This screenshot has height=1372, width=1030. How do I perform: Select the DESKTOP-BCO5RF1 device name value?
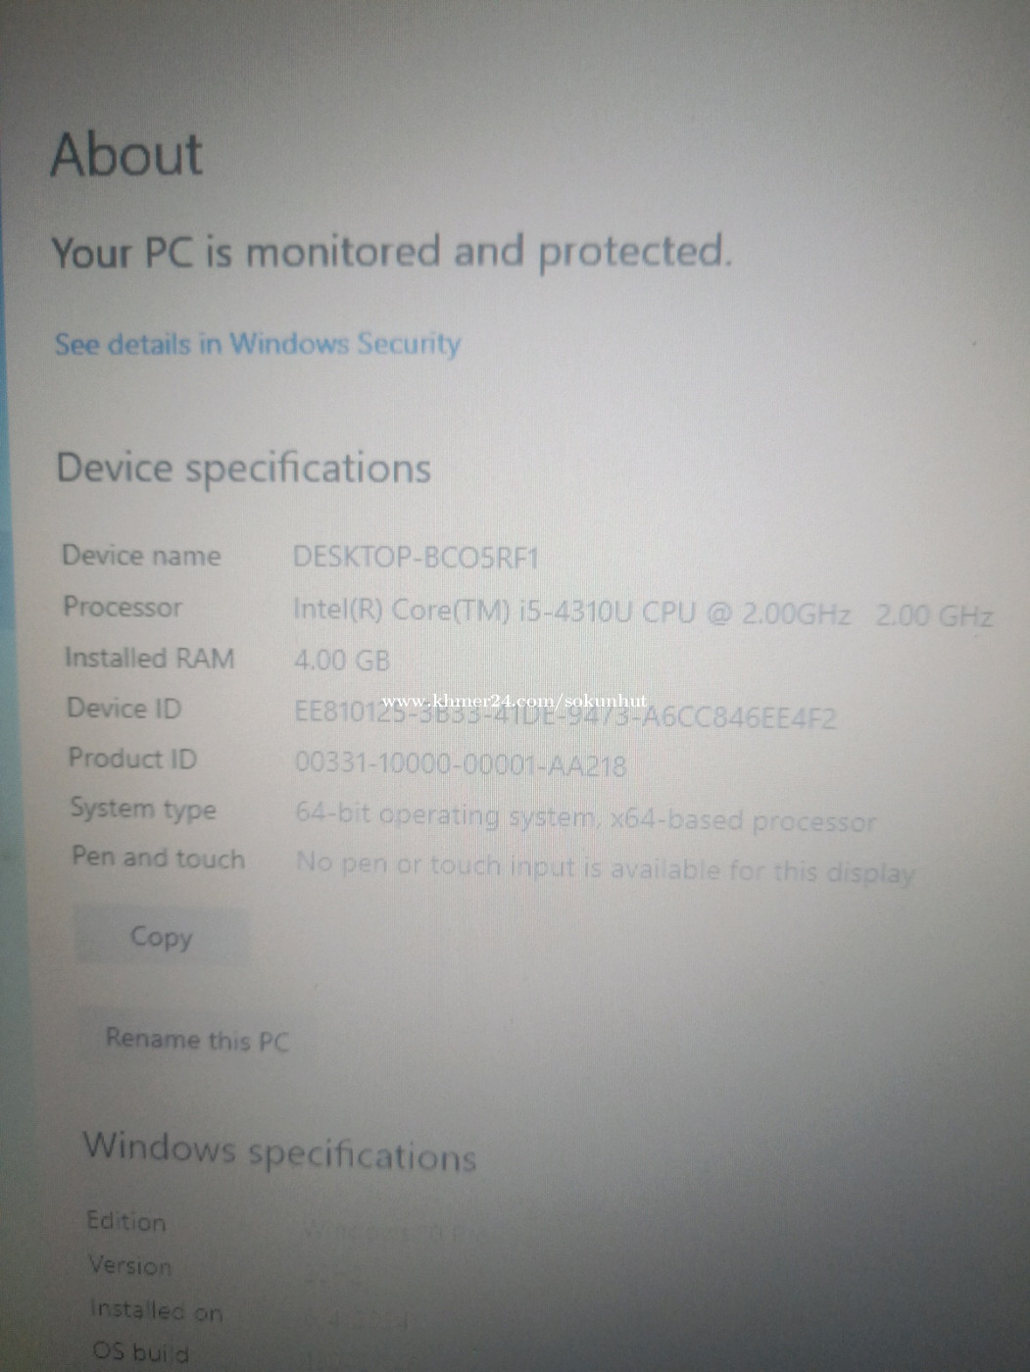pos(417,558)
